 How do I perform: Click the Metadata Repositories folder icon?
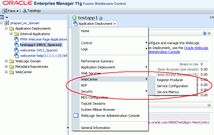point(12,67)
